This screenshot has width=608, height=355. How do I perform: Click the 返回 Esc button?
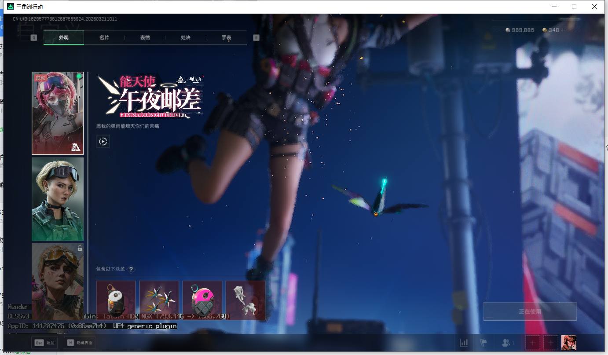click(44, 343)
